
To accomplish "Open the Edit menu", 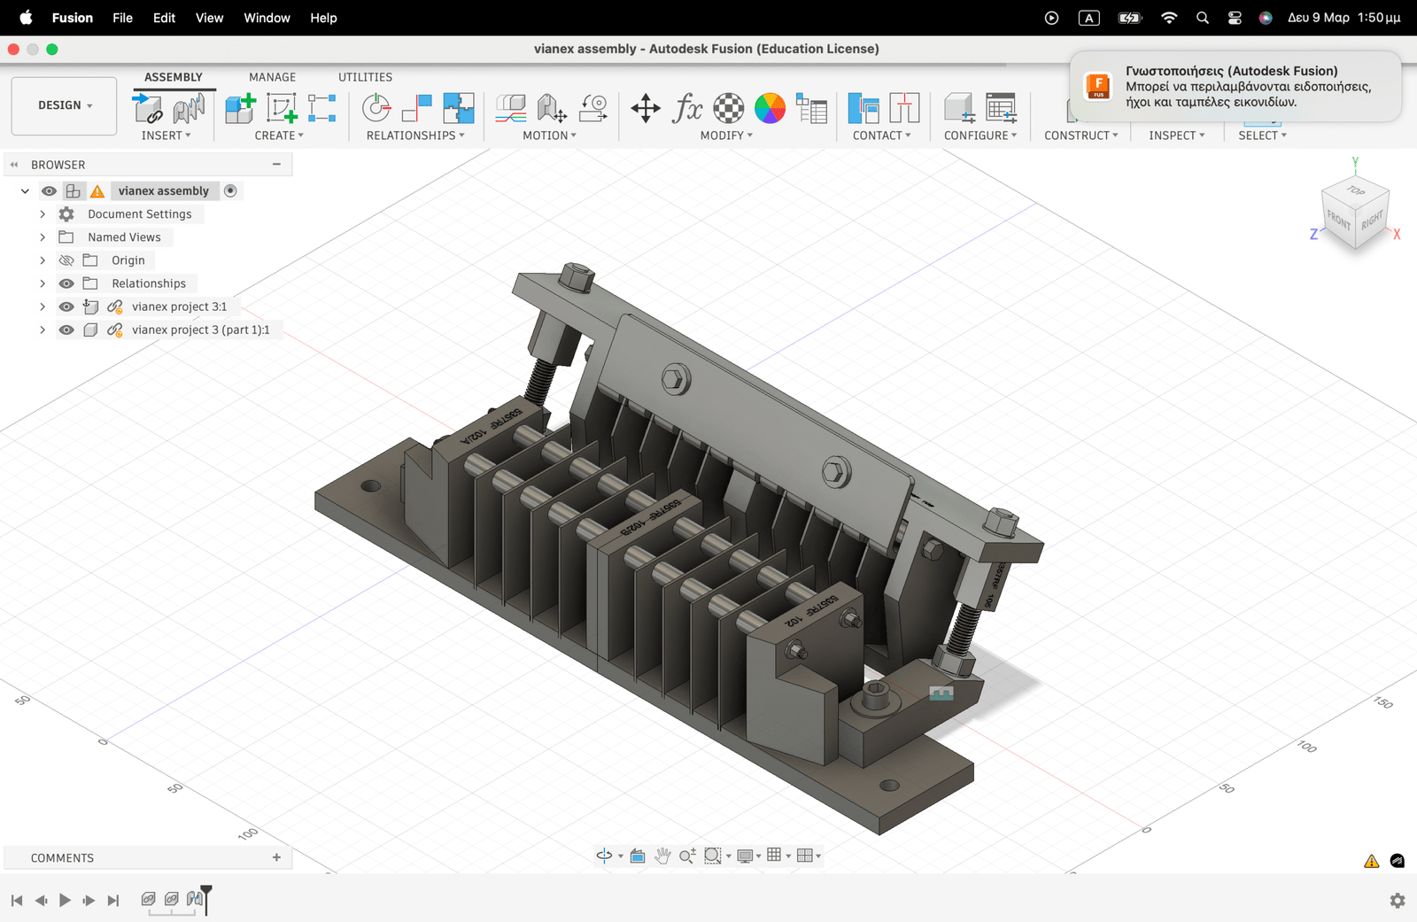I will 164,18.
